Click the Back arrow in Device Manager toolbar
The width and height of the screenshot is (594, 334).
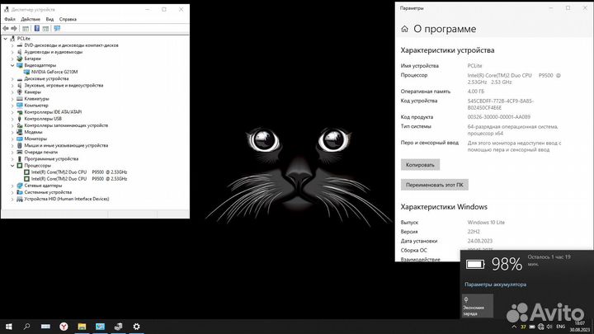click(7, 28)
